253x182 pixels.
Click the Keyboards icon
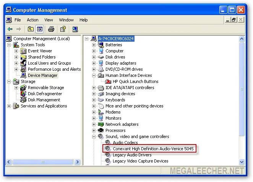click(101, 100)
